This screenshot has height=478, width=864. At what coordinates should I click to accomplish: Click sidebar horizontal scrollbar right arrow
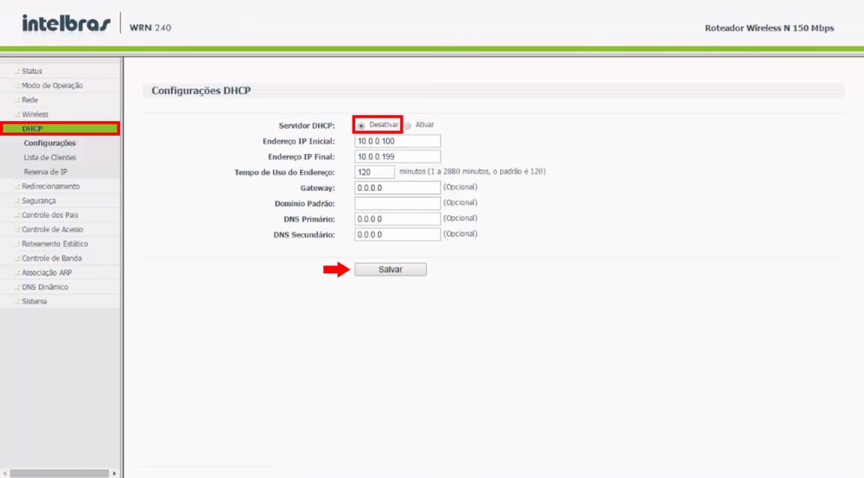coord(114,473)
